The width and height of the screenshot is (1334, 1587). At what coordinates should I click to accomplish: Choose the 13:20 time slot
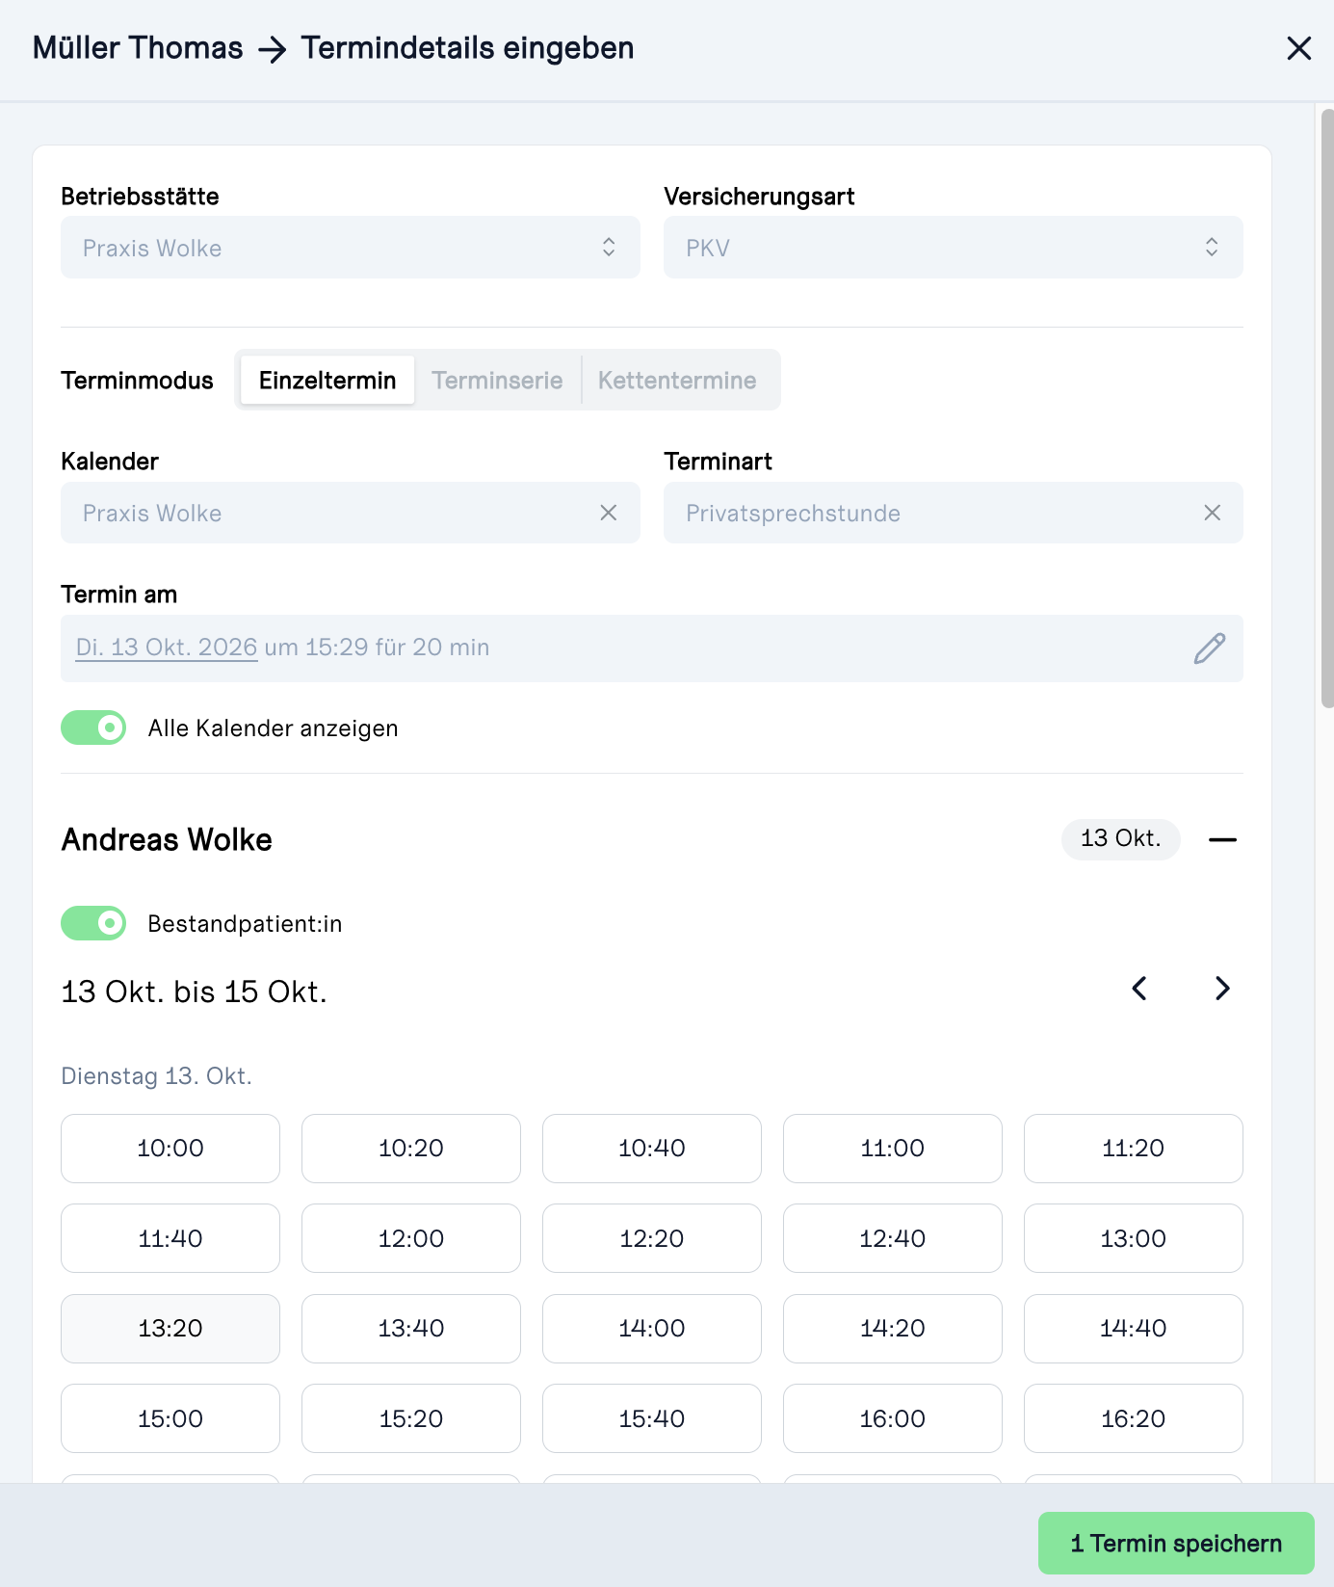click(170, 1329)
